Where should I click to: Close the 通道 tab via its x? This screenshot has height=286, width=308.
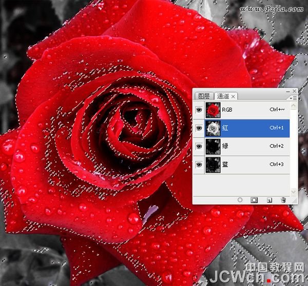(x=233, y=96)
